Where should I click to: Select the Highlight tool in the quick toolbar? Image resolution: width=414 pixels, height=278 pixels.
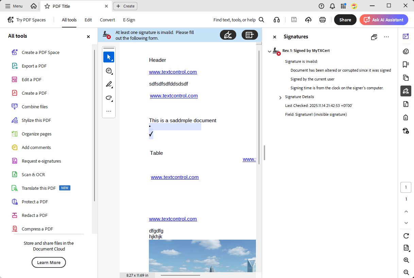coord(109,84)
